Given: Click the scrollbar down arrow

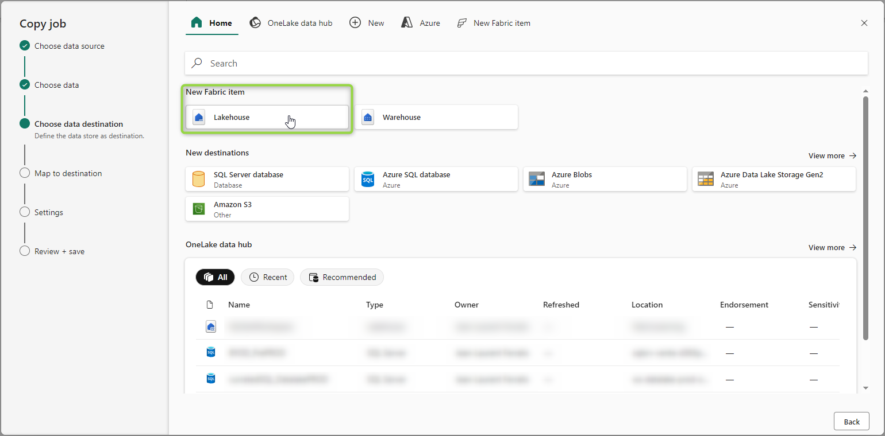Looking at the screenshot, I should (866, 388).
